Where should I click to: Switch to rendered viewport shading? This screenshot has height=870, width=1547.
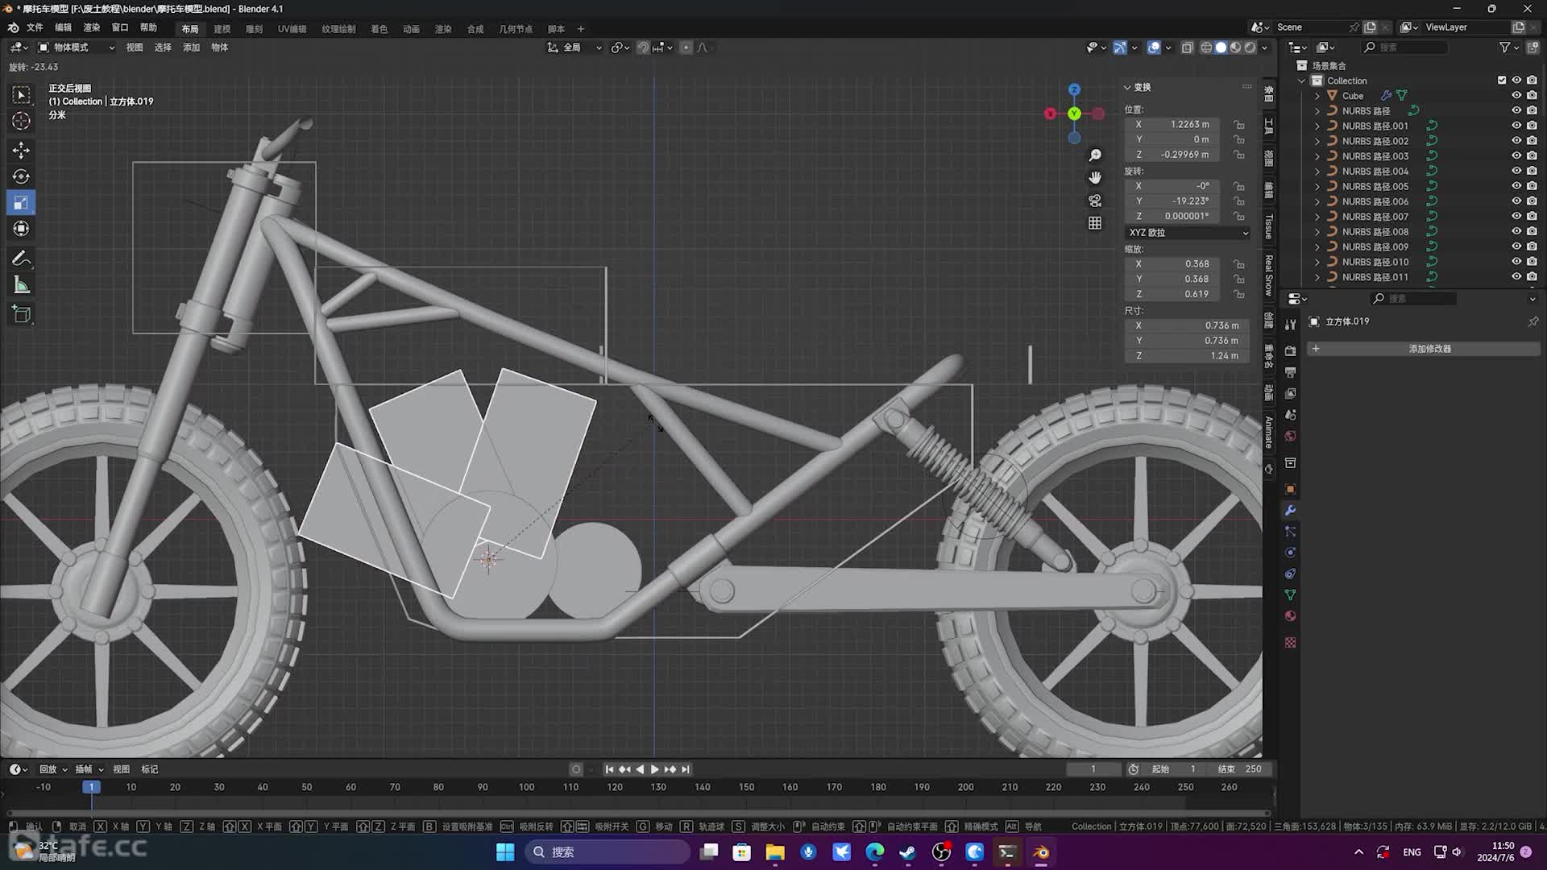pyautogui.click(x=1250, y=48)
